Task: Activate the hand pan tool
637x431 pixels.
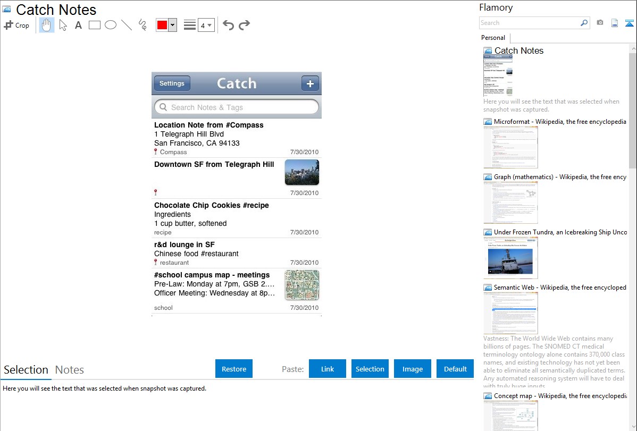Action: pos(47,25)
